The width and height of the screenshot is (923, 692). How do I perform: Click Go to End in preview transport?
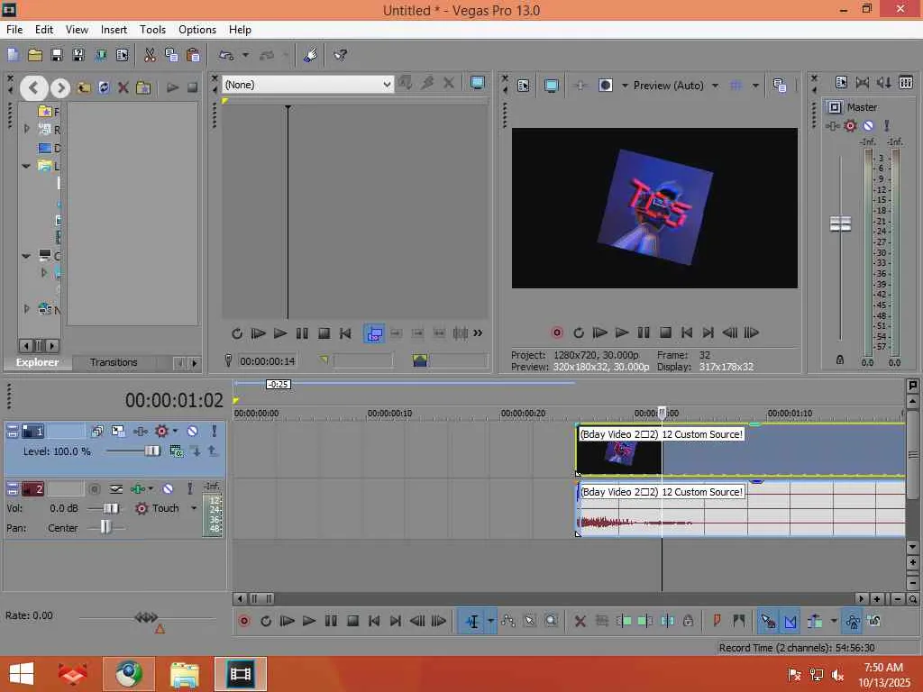coord(708,333)
